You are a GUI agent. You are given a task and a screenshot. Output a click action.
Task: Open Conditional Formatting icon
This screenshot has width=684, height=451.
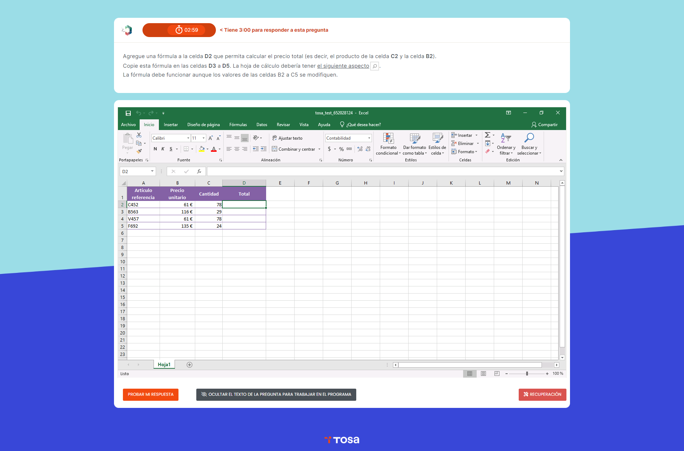coord(388,139)
